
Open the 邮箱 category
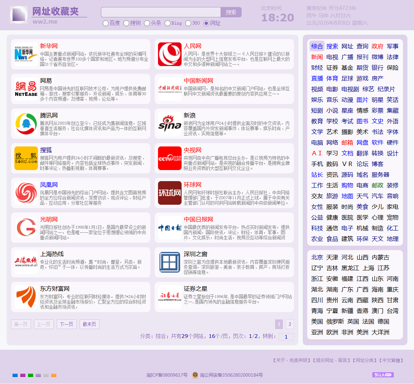(347, 142)
